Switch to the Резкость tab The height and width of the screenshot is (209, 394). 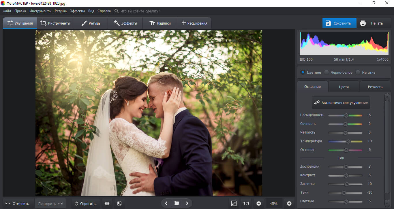tap(375, 87)
